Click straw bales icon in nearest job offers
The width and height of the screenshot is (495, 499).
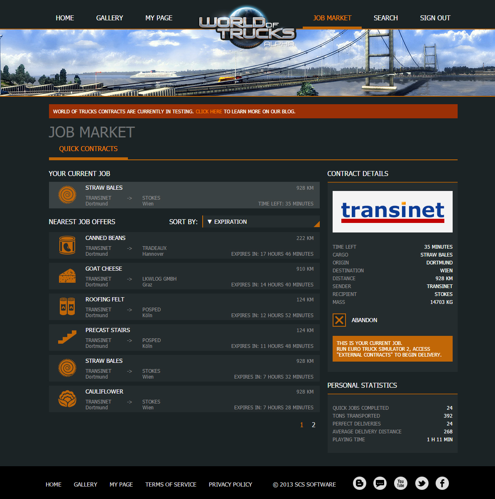pyautogui.click(x=67, y=368)
